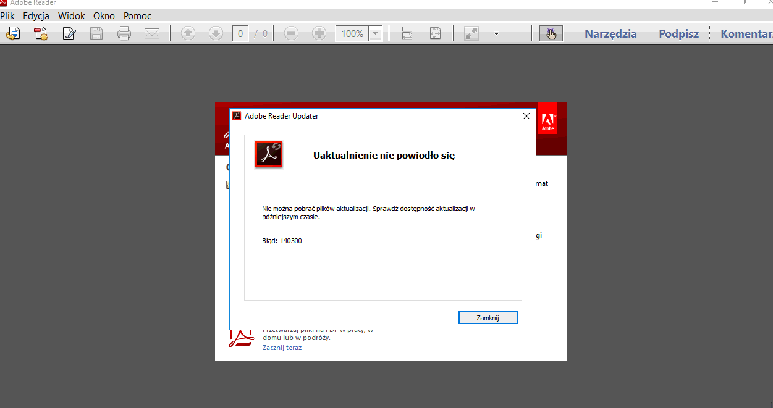Click the Create PDF online icon
Image resolution: width=773 pixels, height=408 pixels.
click(x=41, y=34)
